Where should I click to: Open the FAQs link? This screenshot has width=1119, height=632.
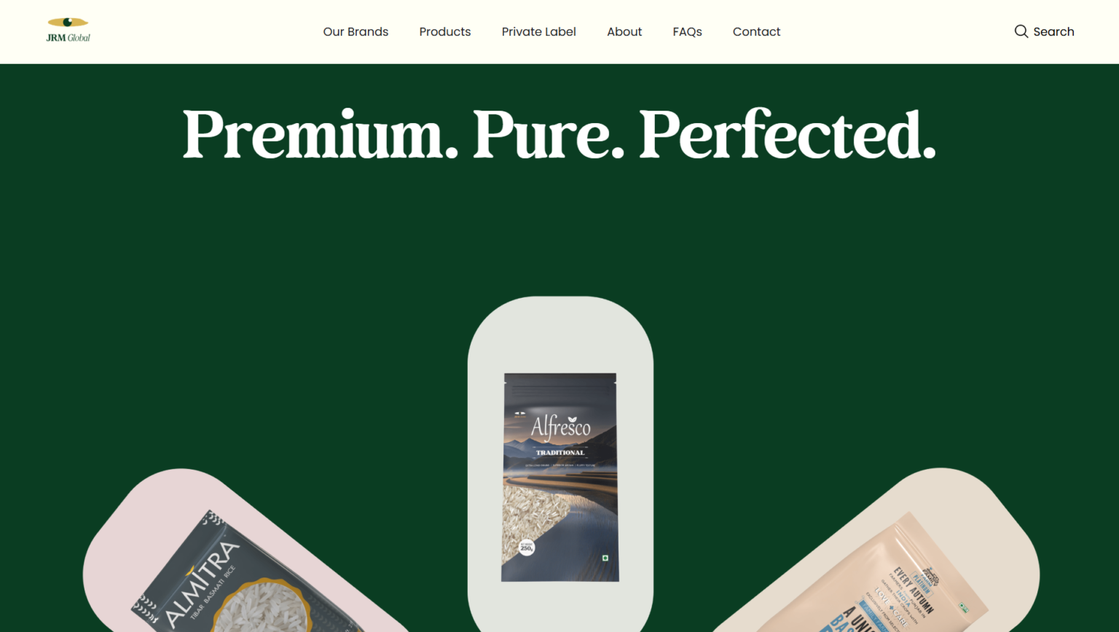pyautogui.click(x=687, y=32)
